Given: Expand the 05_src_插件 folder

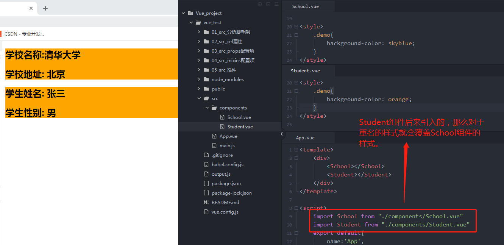Looking at the screenshot, I should tap(199, 70).
